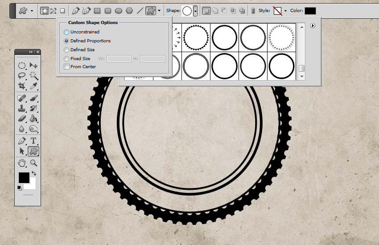Screen dimensions: 379x245
Task: Choose the Defined Size radio option
Action: click(66, 50)
